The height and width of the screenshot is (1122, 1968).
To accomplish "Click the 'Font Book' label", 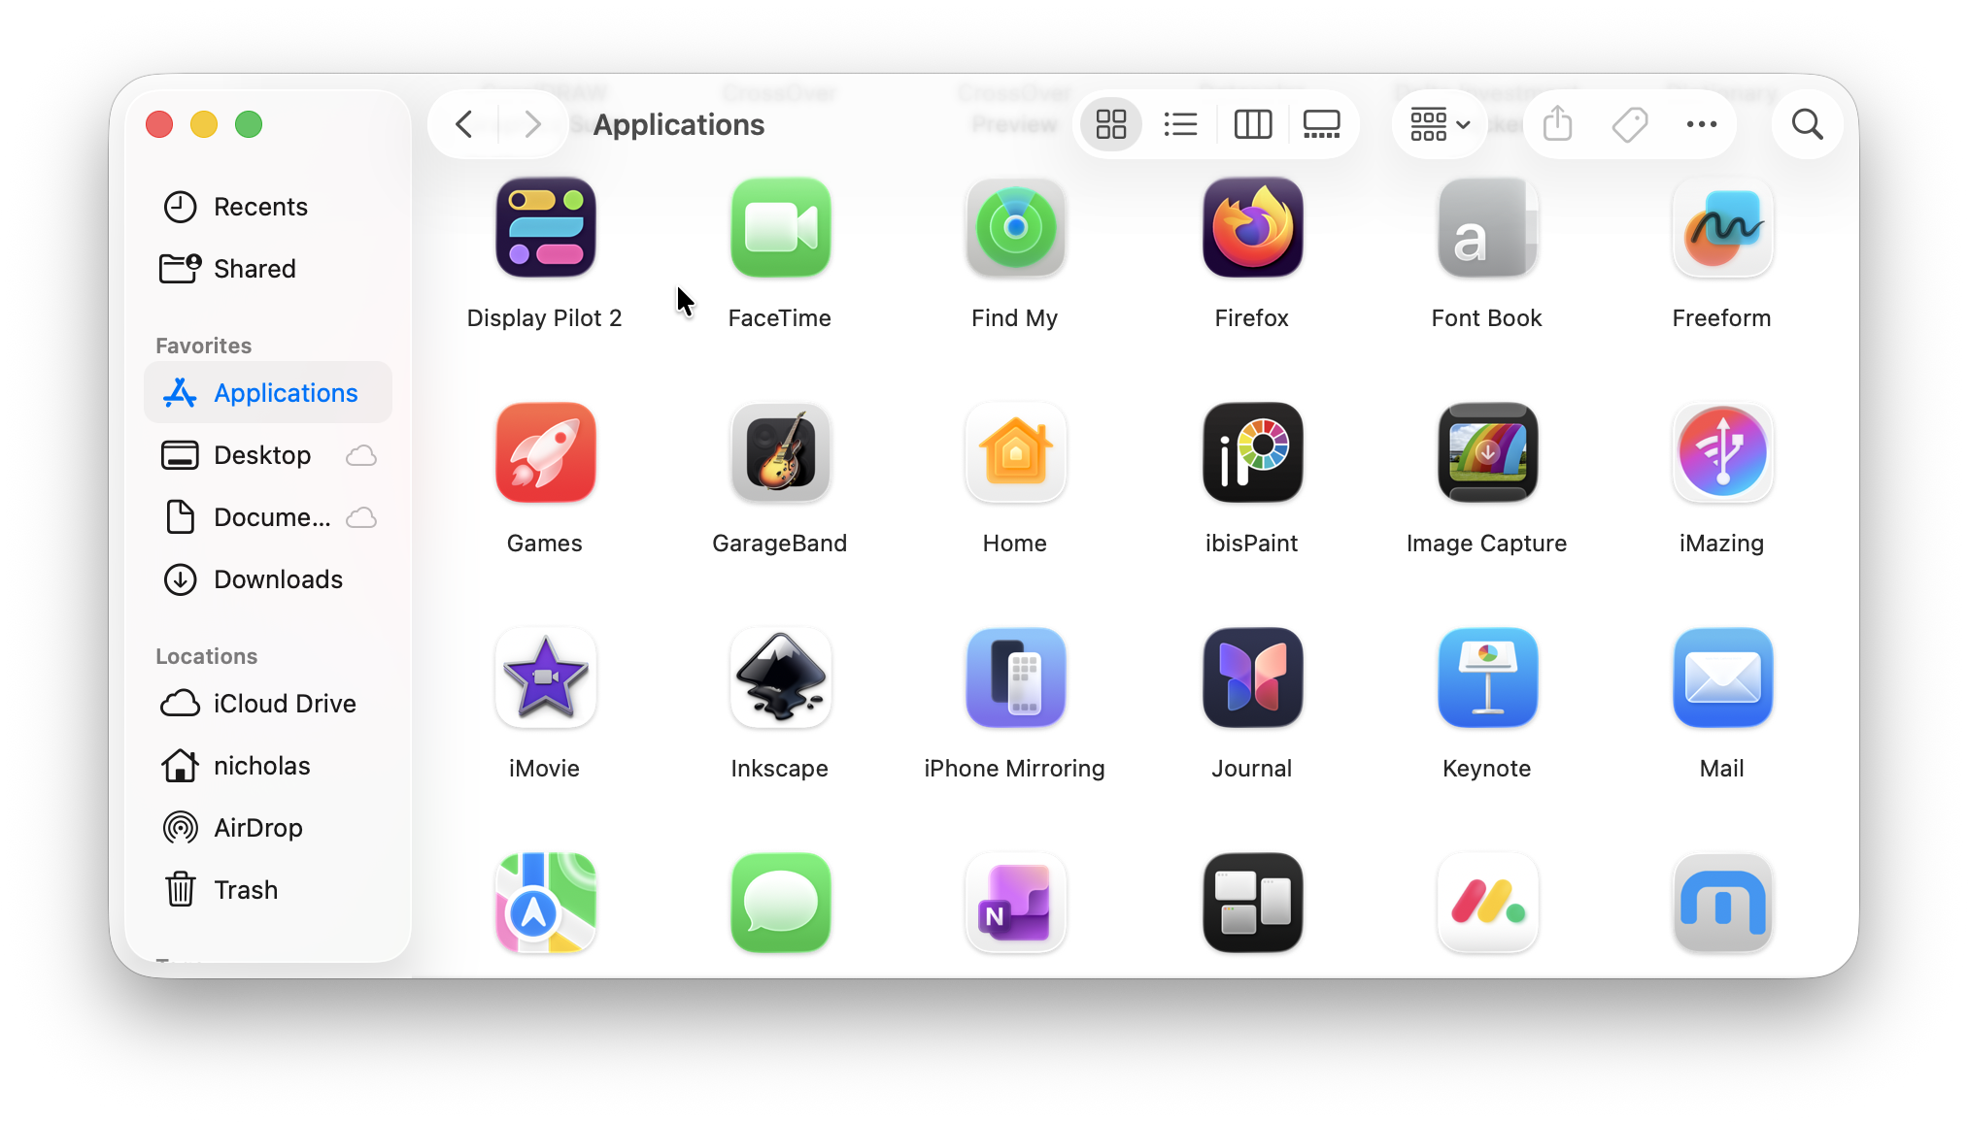I will [x=1486, y=318].
